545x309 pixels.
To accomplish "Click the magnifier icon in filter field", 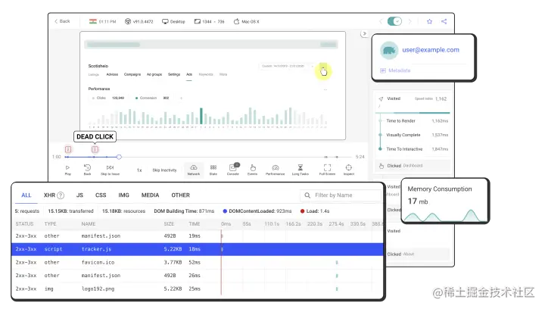I will click(307, 195).
